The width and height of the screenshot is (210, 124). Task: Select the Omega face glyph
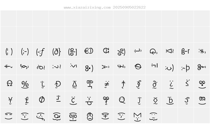[10, 83]
